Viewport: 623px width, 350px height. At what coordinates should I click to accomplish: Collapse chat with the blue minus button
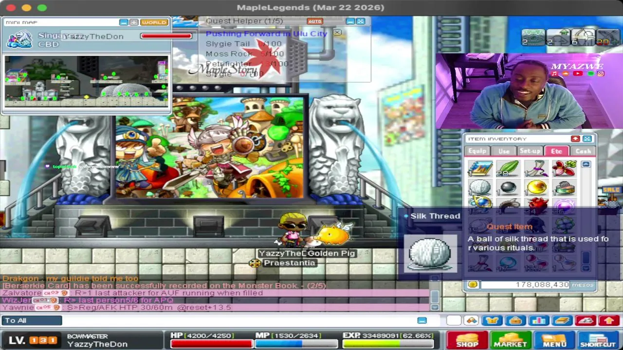[x=422, y=320]
